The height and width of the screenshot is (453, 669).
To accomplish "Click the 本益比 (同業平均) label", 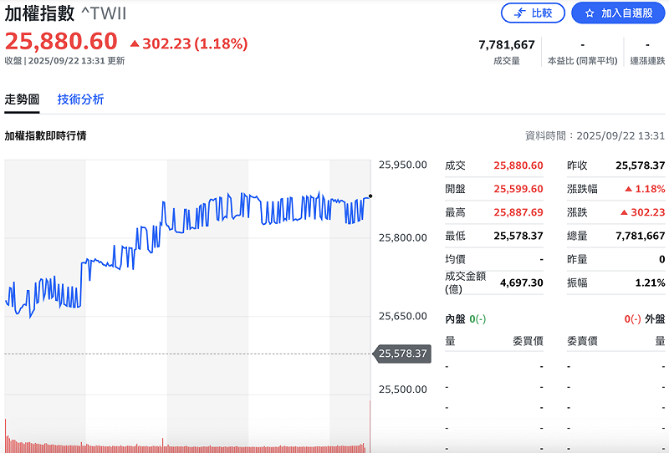I will [582, 61].
